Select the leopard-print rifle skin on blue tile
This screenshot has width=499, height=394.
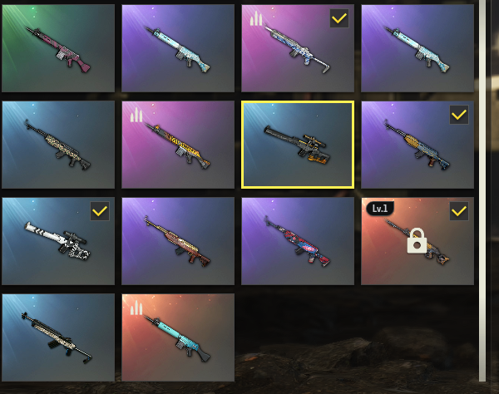pos(58,145)
